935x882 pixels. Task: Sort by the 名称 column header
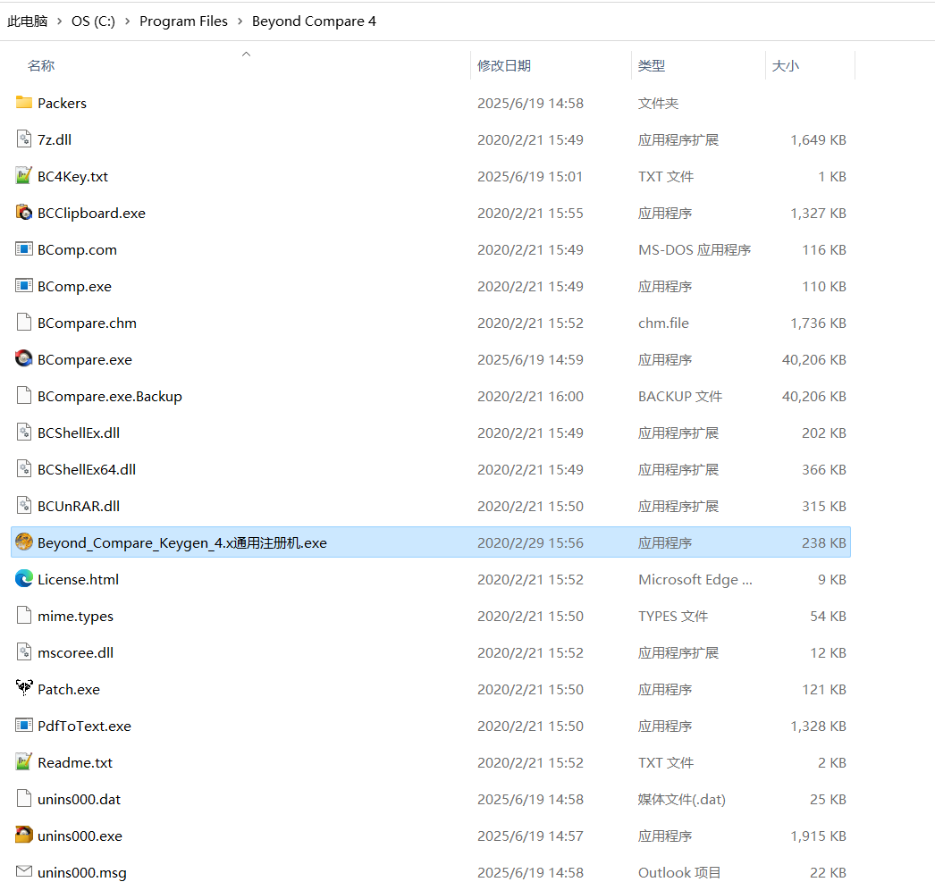(x=41, y=65)
